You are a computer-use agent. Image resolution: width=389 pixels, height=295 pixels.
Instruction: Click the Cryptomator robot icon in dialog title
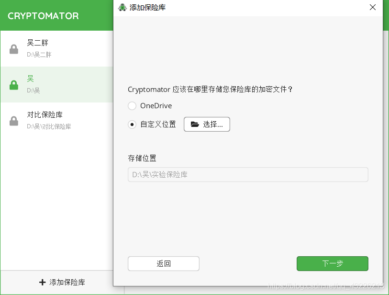122,8
